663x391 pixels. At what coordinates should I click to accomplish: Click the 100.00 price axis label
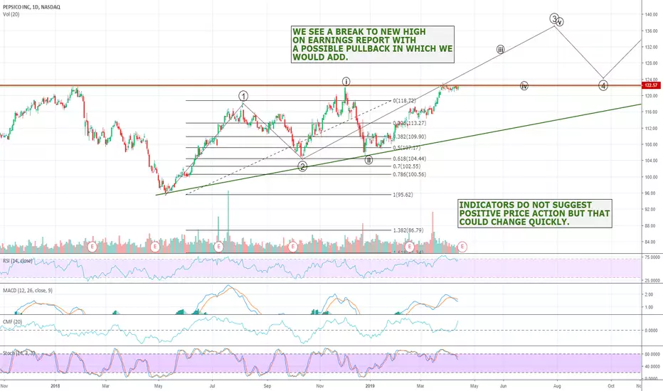651,177
